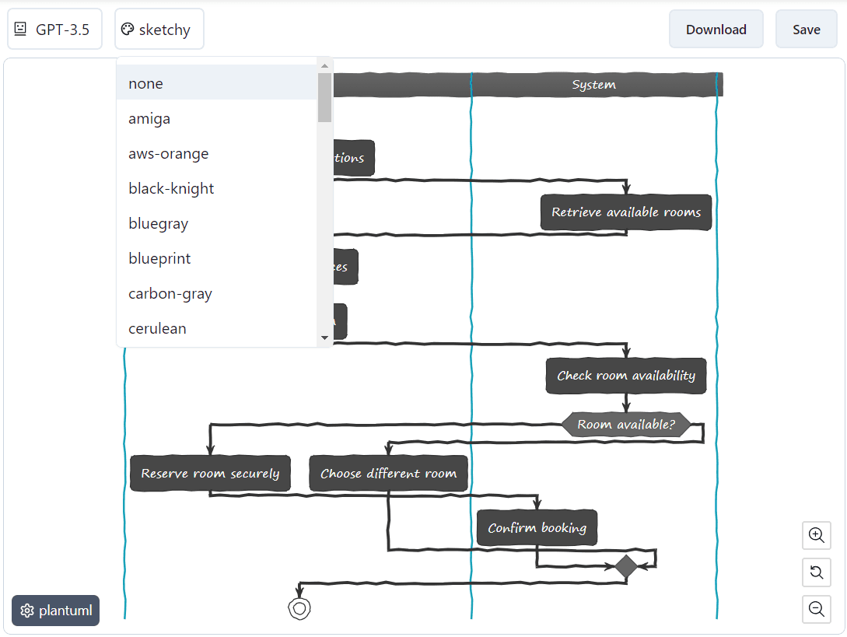Click the down arrow of the theme scrollbar
Image resolution: width=847 pixels, height=637 pixels.
click(x=325, y=338)
